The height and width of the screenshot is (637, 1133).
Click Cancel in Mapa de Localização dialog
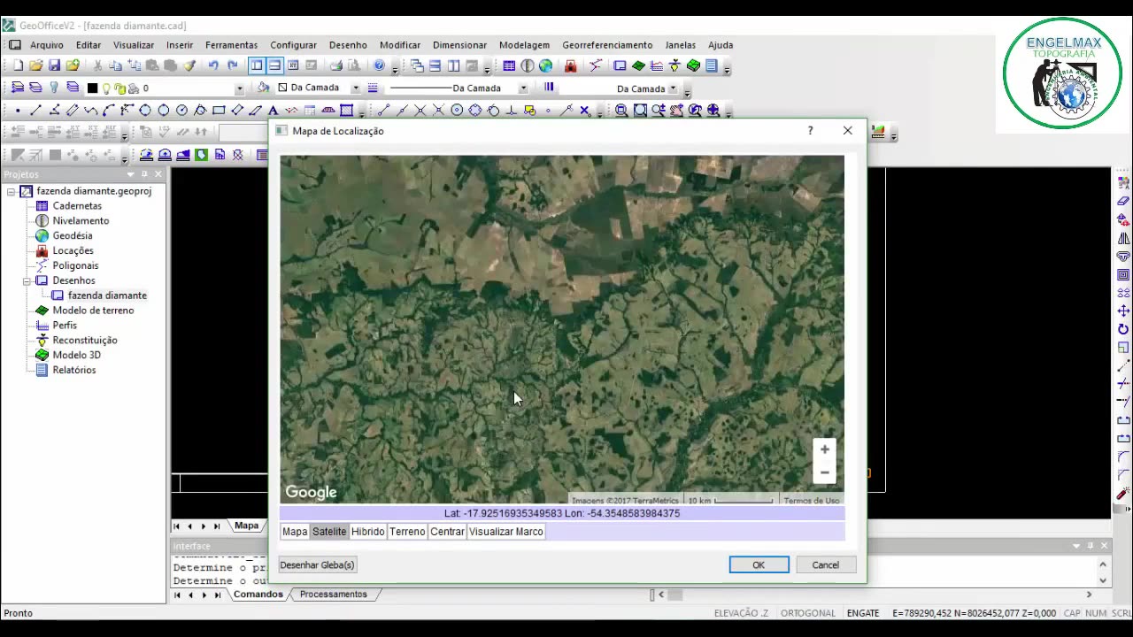point(825,565)
